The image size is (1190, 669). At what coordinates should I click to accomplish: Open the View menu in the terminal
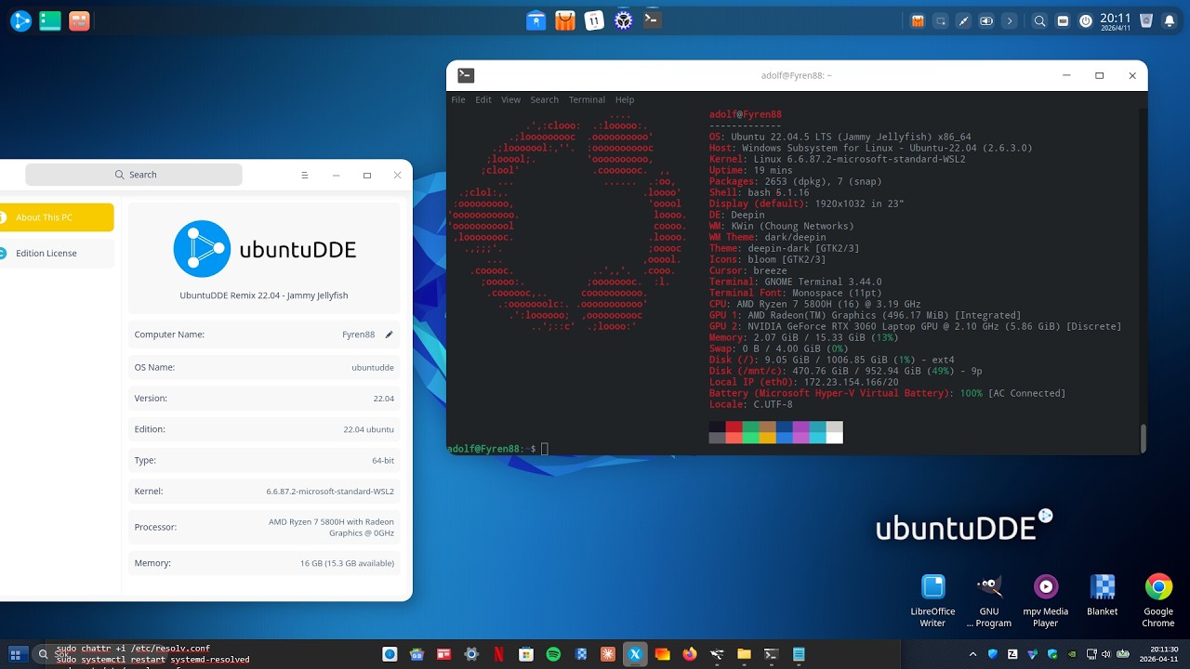511,99
